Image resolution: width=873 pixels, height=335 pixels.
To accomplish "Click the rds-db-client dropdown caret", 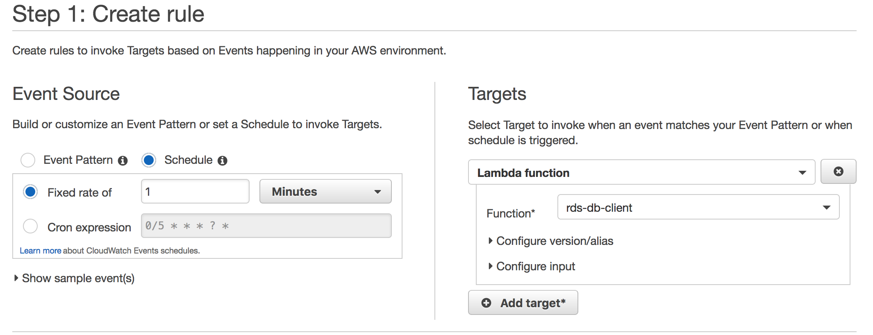I will [x=826, y=208].
